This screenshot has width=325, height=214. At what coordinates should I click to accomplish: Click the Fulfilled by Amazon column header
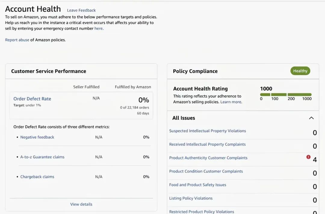pyautogui.click(x=133, y=87)
